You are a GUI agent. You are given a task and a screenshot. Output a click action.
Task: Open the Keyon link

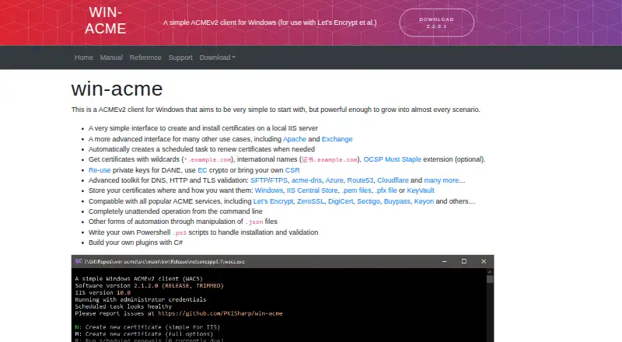[x=424, y=201]
